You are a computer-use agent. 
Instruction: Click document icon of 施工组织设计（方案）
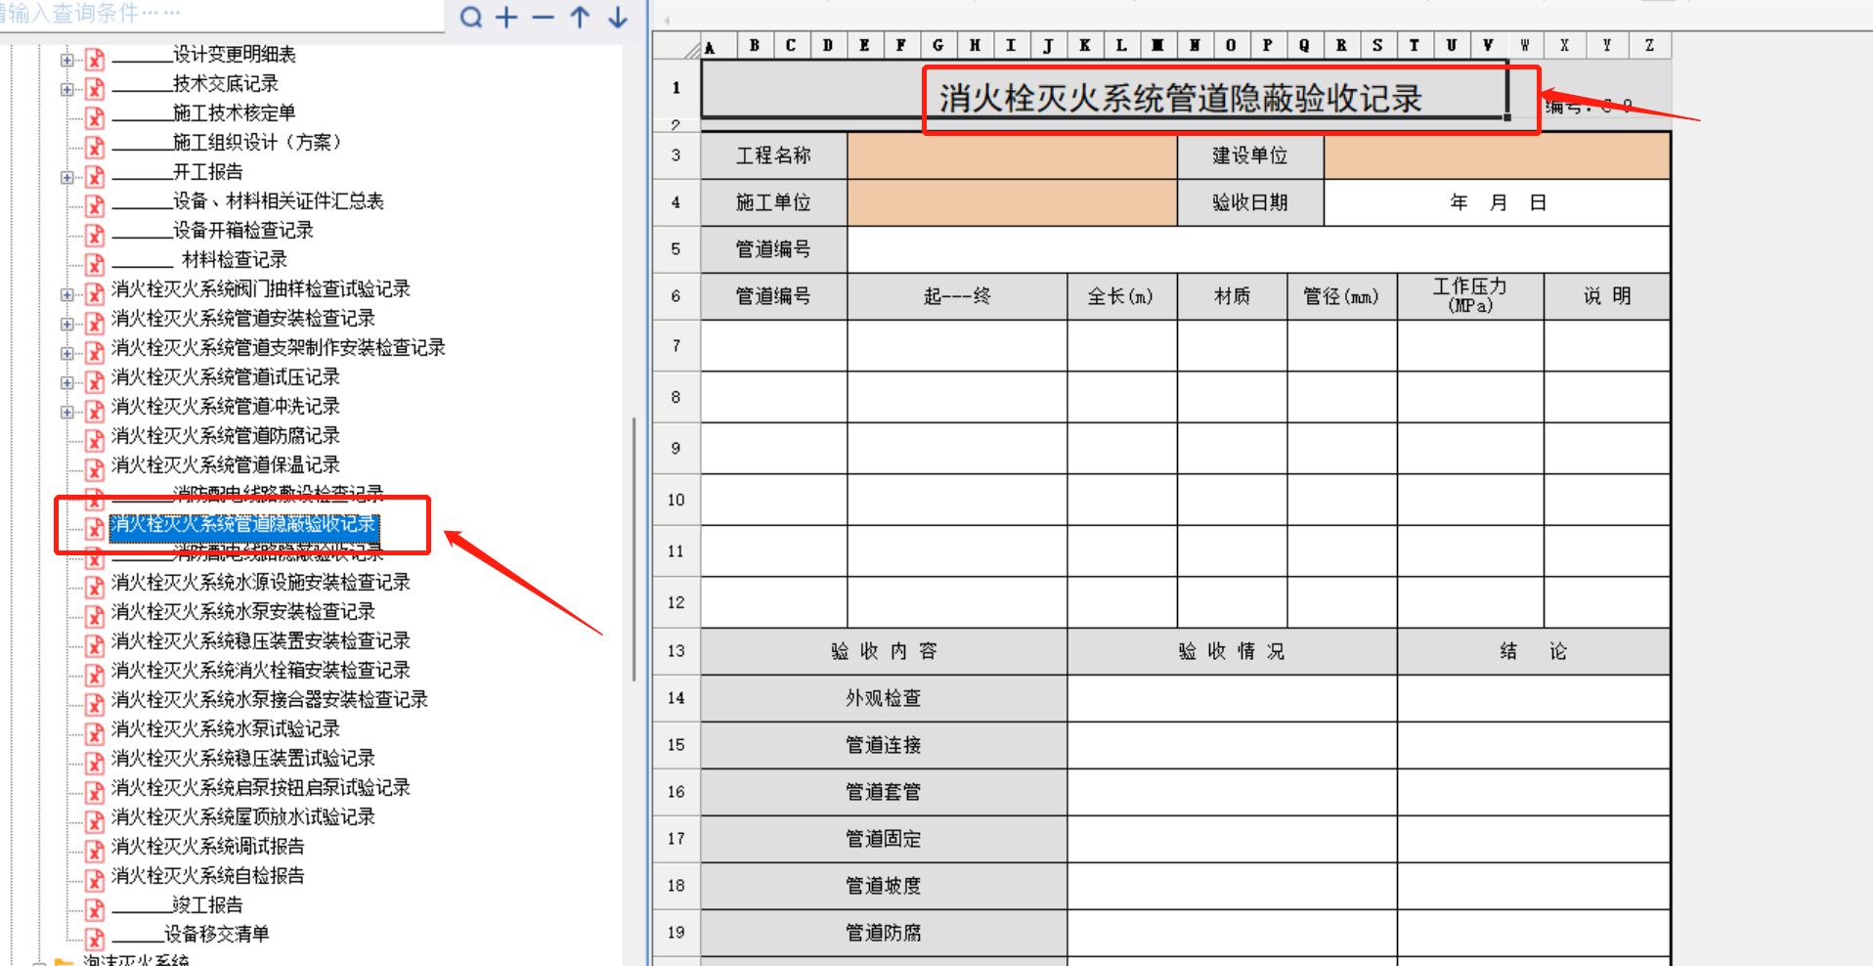tap(95, 148)
